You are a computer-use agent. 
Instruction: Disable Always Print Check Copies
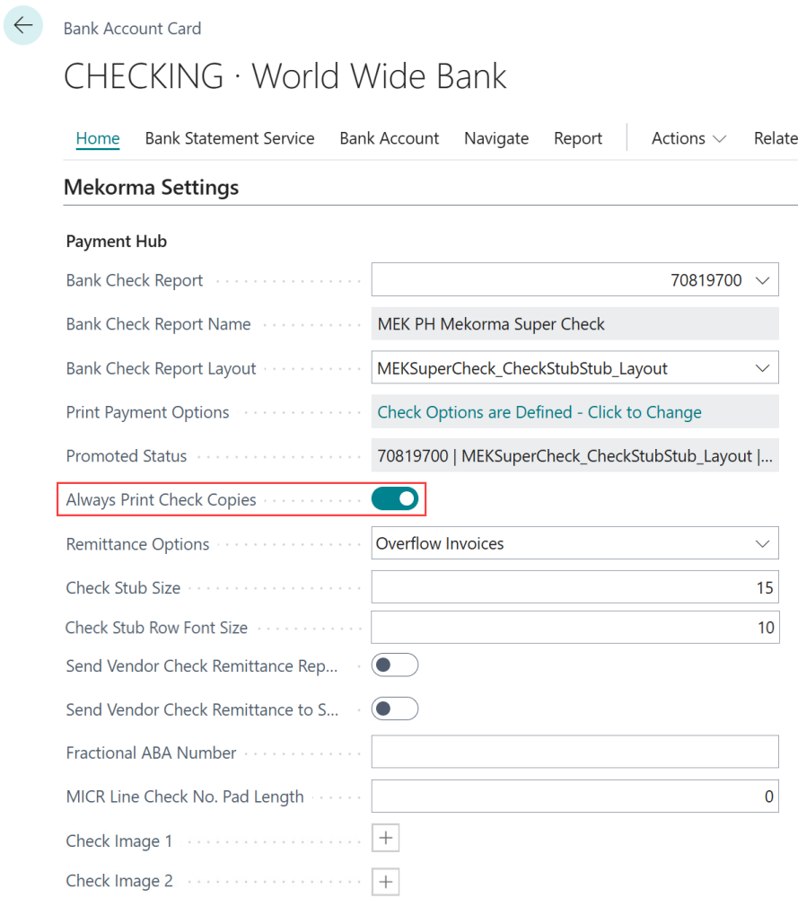pyautogui.click(x=394, y=498)
